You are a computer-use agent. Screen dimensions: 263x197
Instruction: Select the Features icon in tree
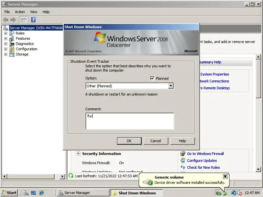pos(12,38)
